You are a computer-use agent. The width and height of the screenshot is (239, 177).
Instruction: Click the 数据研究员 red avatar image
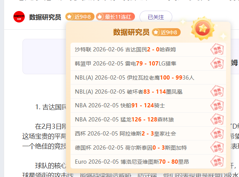click(x=19, y=17)
